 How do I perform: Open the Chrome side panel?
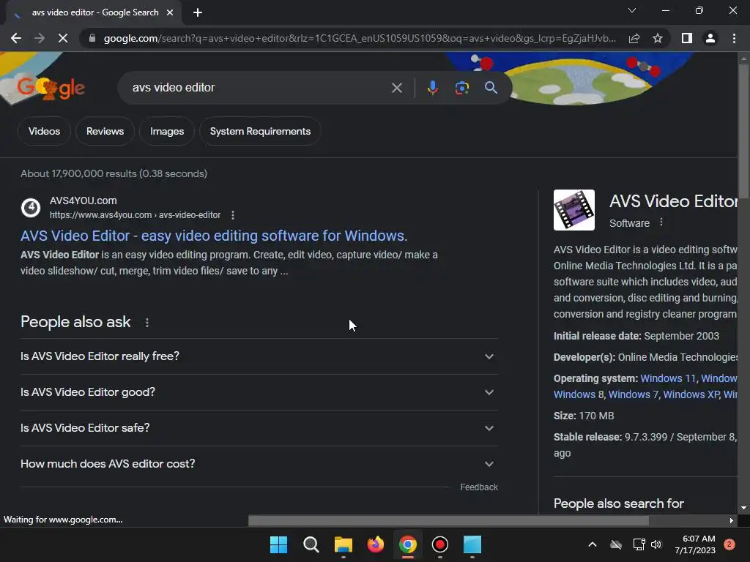pyautogui.click(x=687, y=38)
